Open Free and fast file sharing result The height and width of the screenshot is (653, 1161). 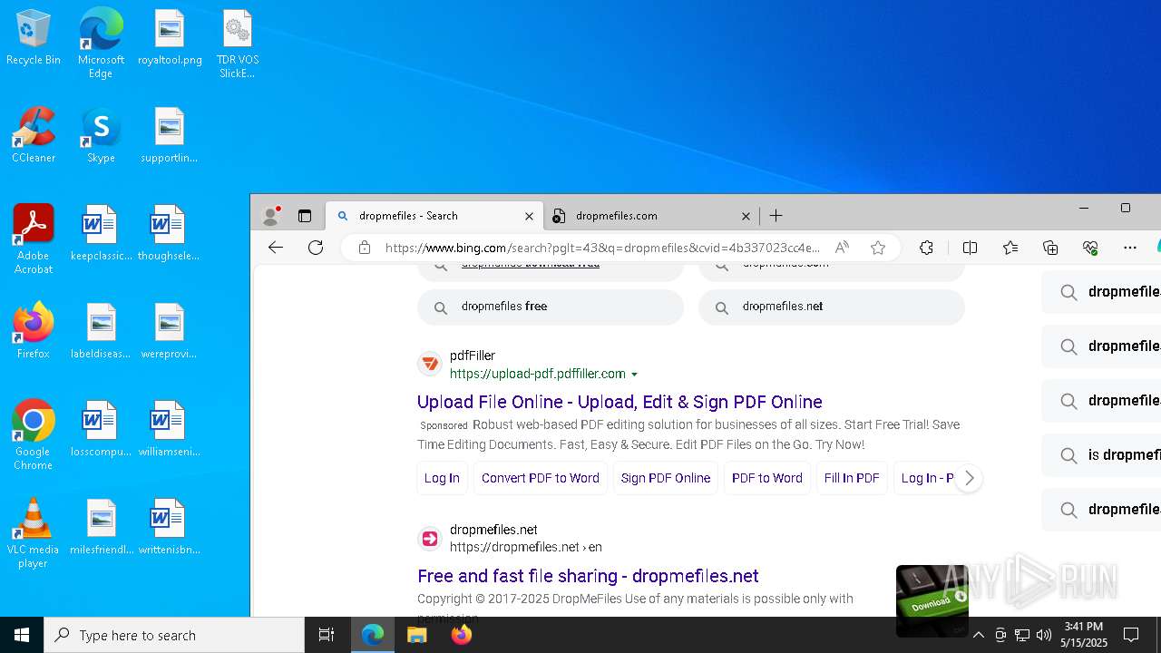point(588,576)
